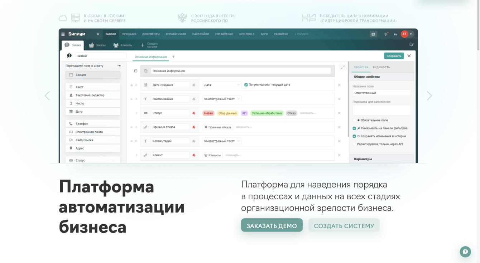Select the Текстовый редактор field type
This screenshot has width=480, height=263.
pos(93,95)
